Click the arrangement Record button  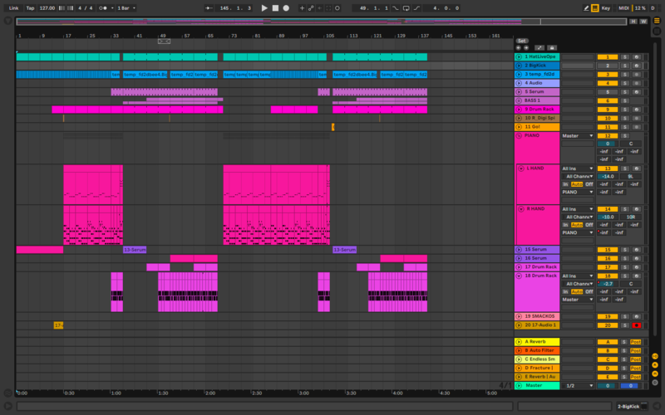tap(286, 7)
